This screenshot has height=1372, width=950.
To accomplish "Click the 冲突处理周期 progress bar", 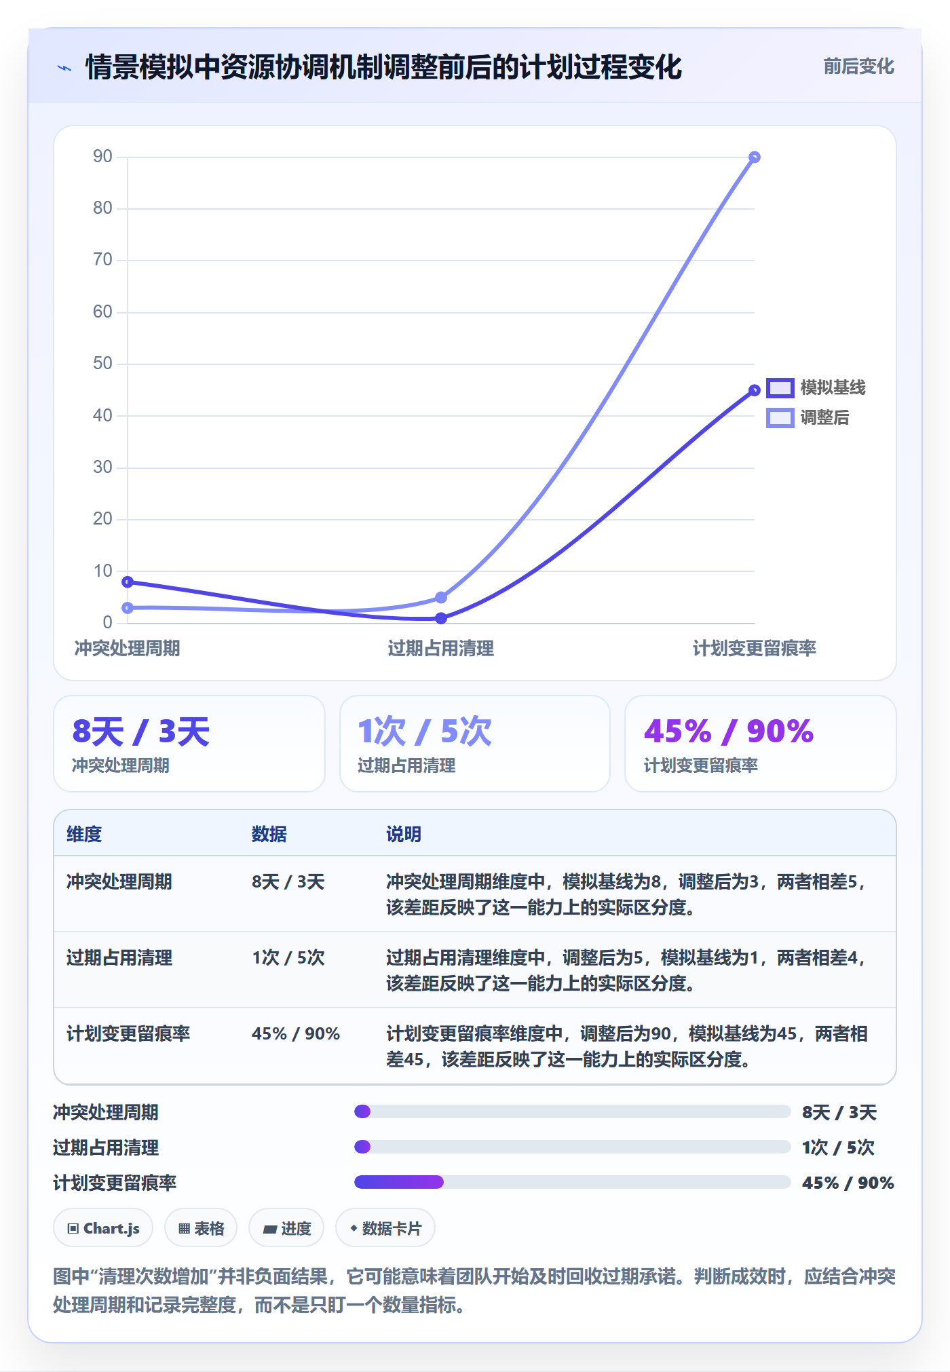I will [x=573, y=1111].
